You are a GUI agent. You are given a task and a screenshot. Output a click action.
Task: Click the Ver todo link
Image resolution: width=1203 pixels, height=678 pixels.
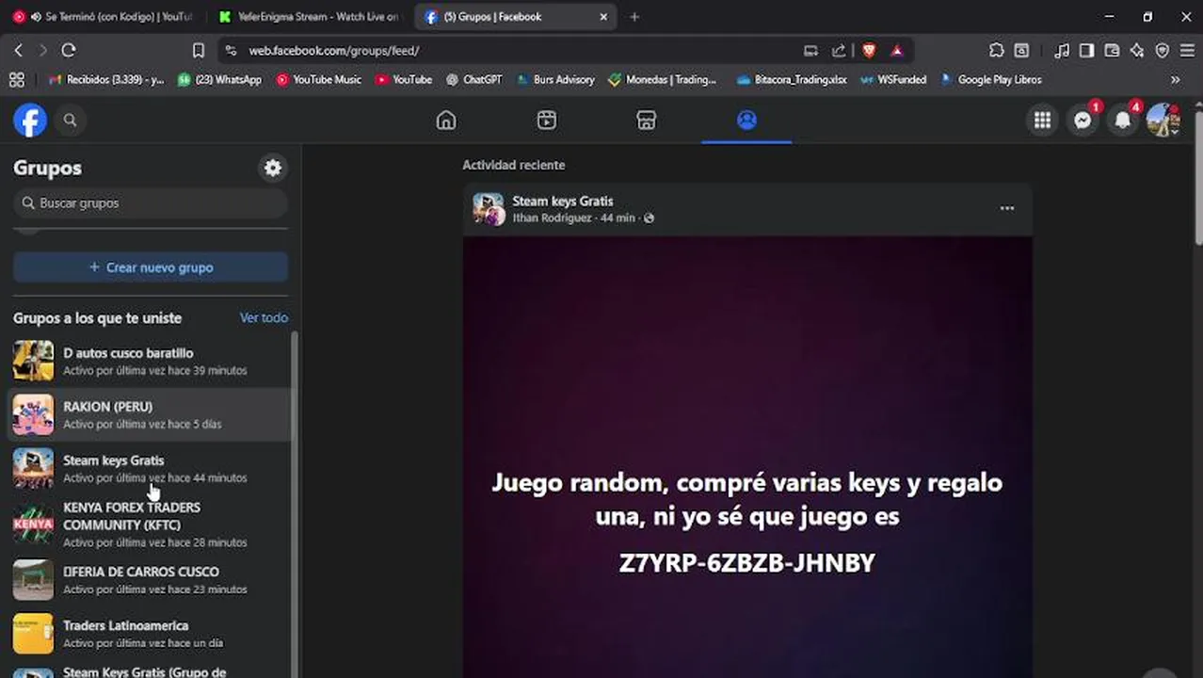click(x=264, y=317)
